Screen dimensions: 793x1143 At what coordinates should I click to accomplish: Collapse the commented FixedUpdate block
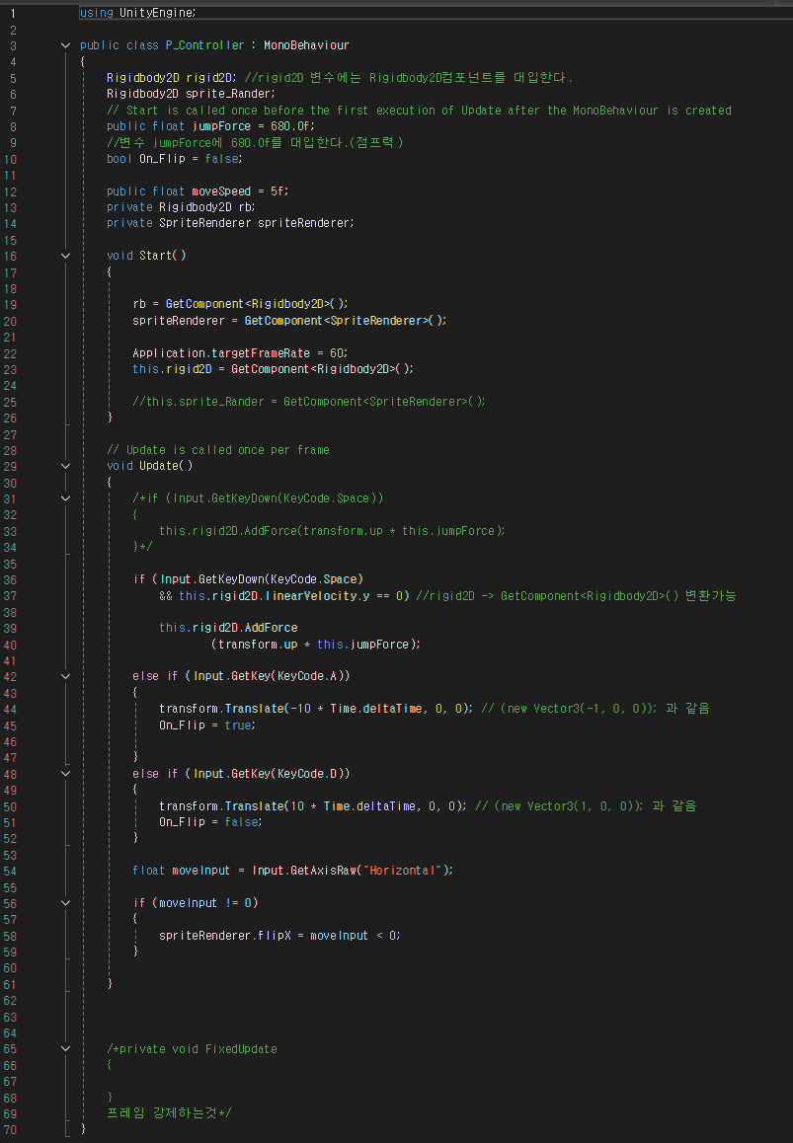pyautogui.click(x=65, y=1049)
